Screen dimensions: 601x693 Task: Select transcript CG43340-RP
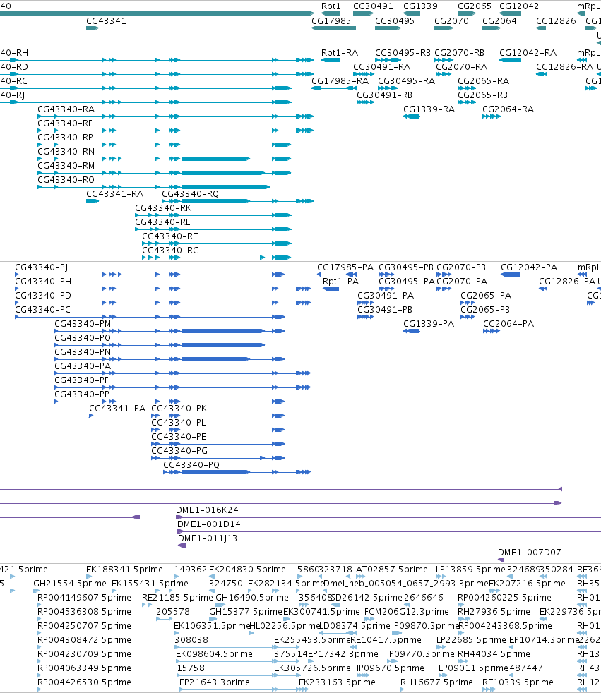pyautogui.click(x=65, y=138)
